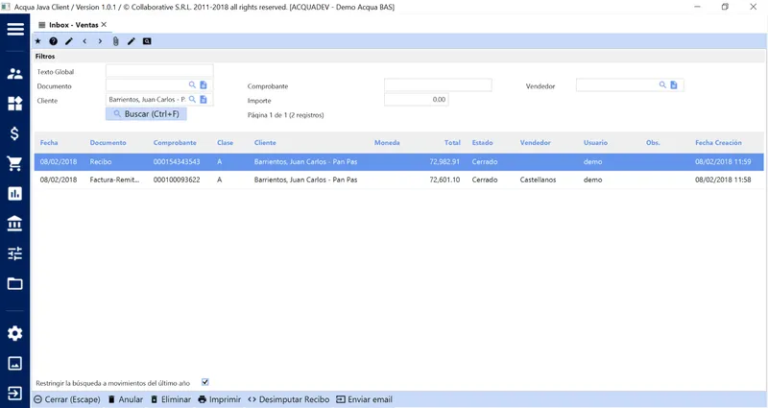Open the bank building sidebar icon

click(x=15, y=224)
